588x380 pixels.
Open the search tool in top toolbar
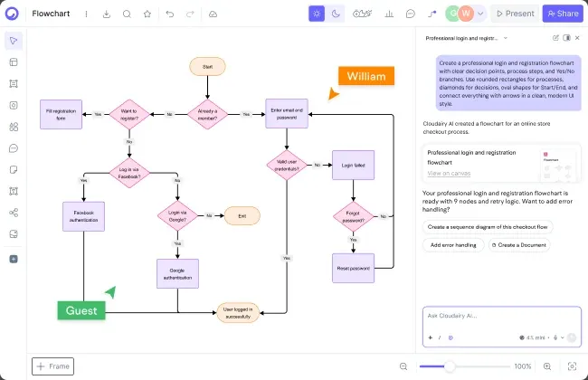127,14
